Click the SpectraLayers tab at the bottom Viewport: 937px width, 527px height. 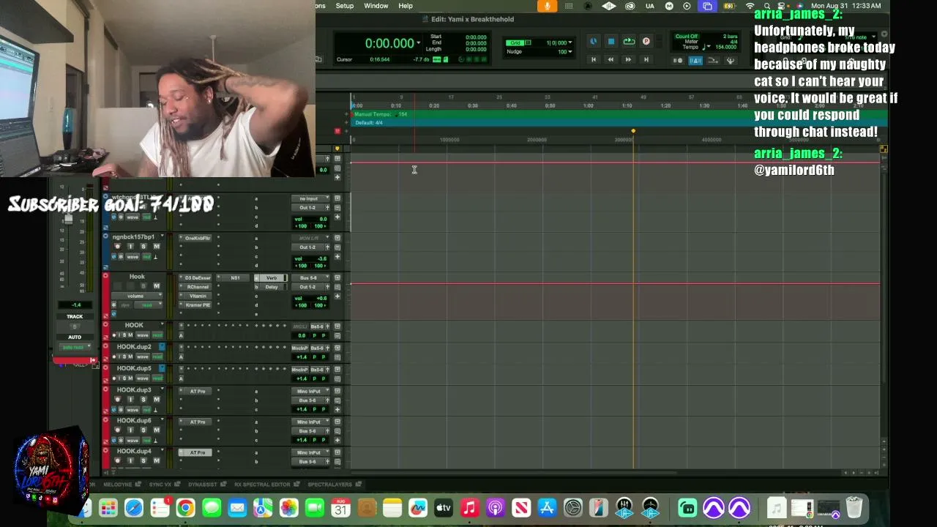[x=329, y=485]
